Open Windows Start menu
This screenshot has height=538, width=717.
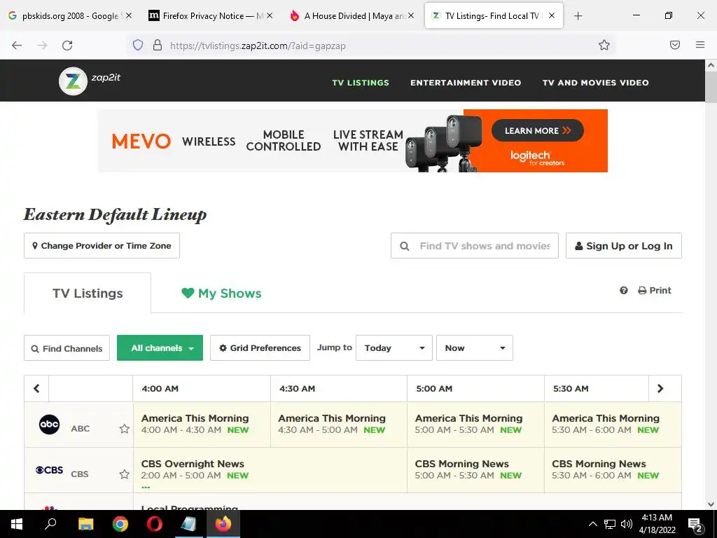pos(17,524)
